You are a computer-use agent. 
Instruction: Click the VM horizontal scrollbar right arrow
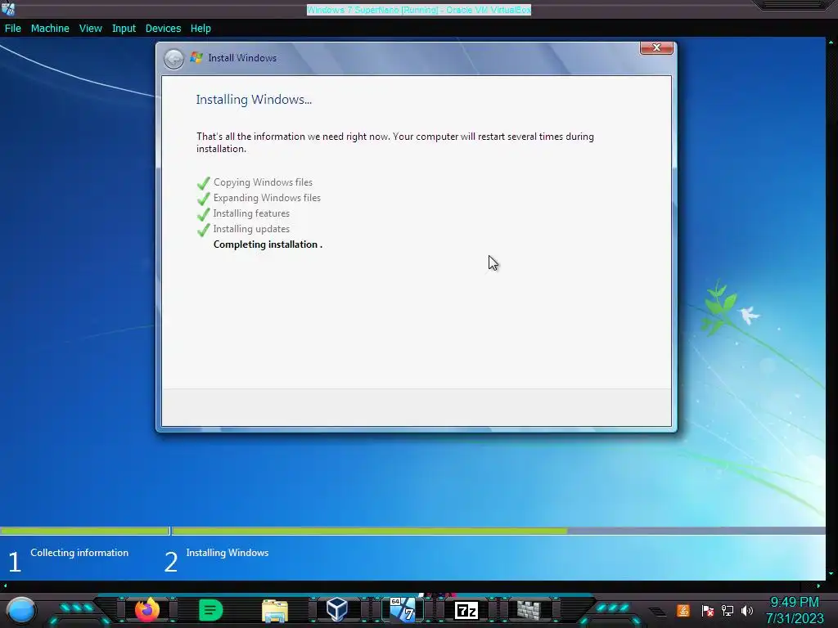point(818,585)
